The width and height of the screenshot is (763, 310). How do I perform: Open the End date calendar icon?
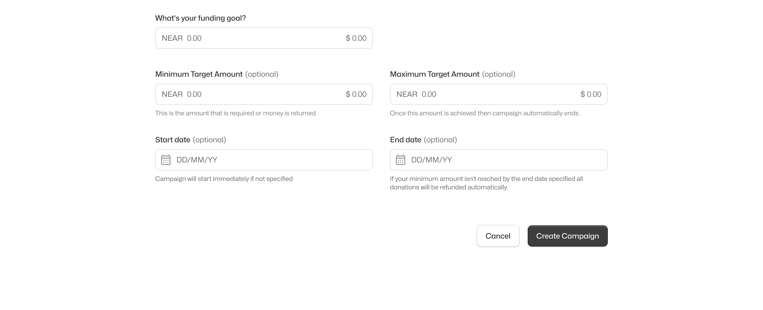pos(401,160)
